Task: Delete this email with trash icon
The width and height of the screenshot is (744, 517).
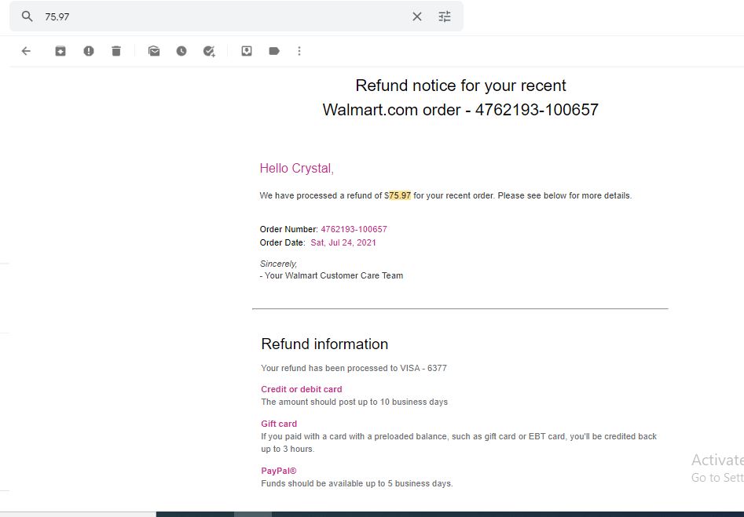Action: [x=116, y=51]
